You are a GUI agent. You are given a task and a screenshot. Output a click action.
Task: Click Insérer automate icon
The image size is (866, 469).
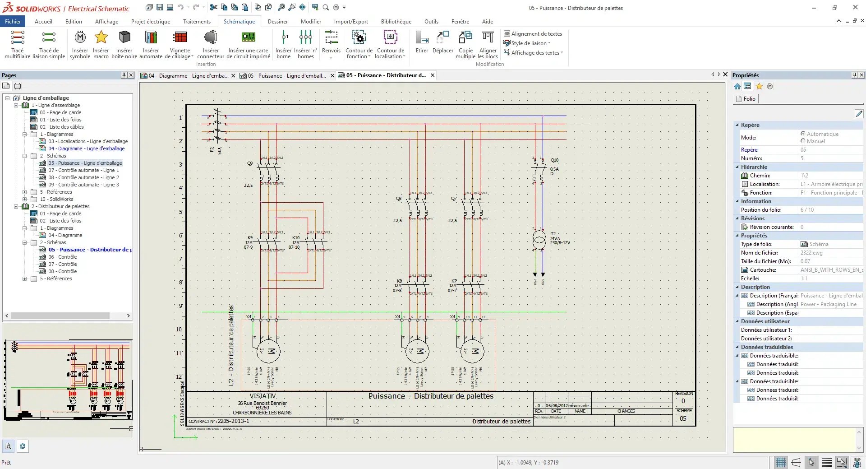[x=151, y=37]
